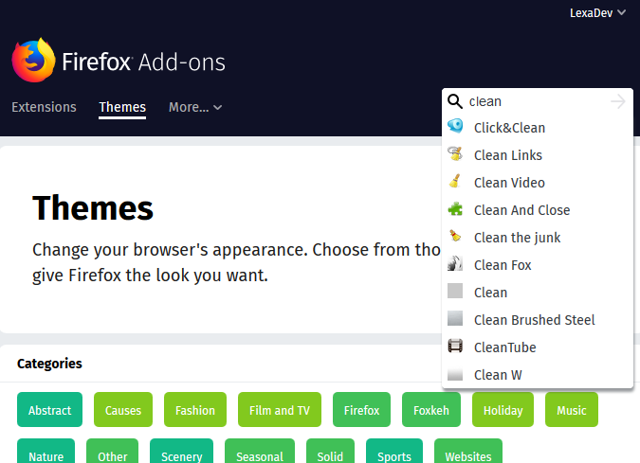Open the Other category
Screen dimensions: 640x463
pyautogui.click(x=112, y=452)
